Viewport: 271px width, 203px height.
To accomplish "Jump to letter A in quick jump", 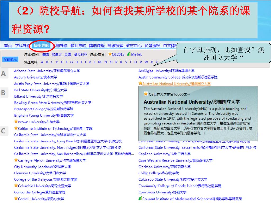I will [x=42, y=62].
